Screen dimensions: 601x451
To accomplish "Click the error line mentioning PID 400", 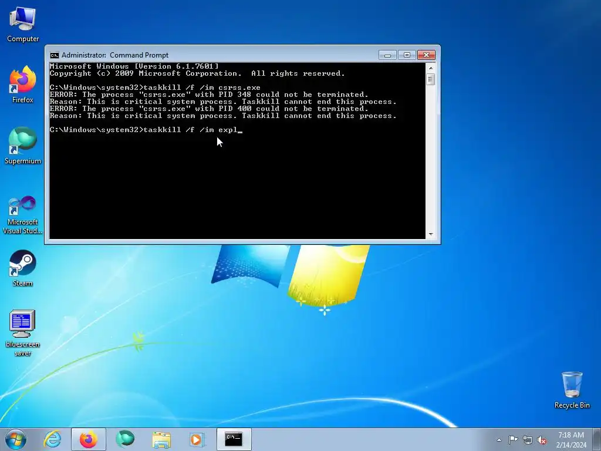I will 209,109.
